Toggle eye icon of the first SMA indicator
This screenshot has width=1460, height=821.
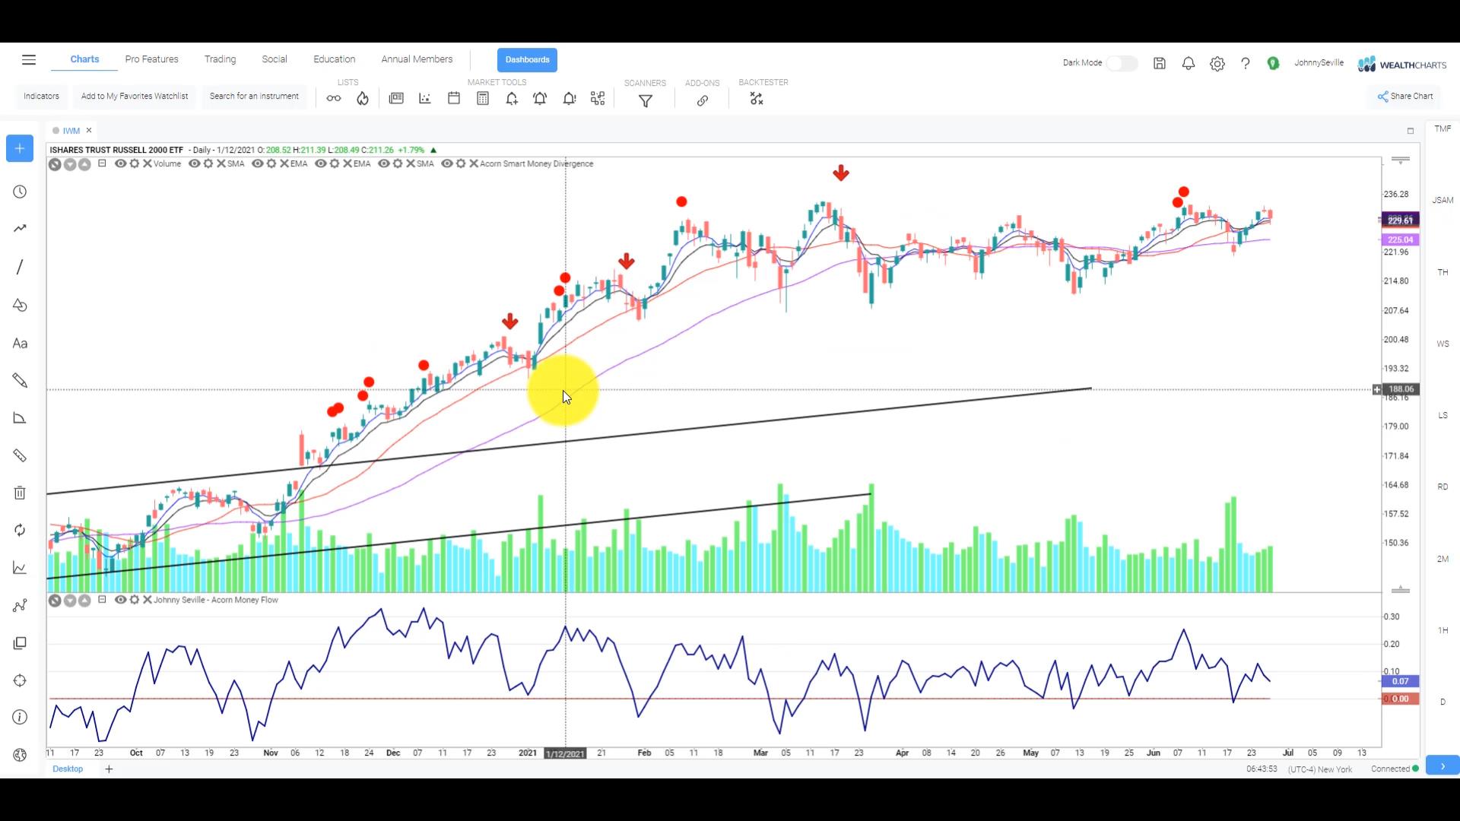194,163
